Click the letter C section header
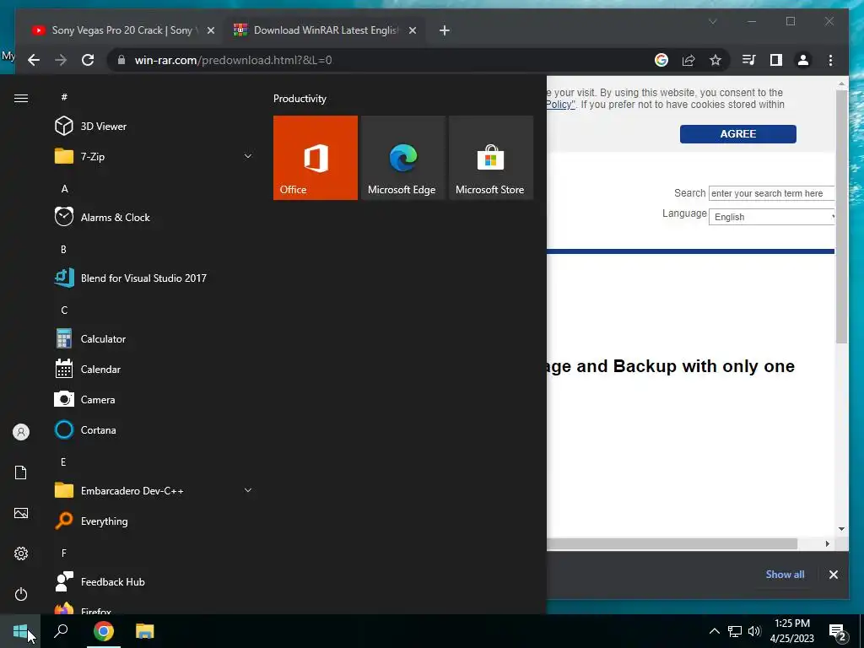The height and width of the screenshot is (648, 864). point(64,310)
